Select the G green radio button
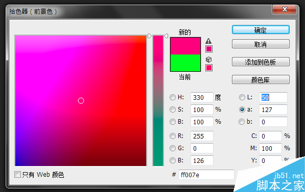Viewport: 305px width, 192px height. point(173,148)
